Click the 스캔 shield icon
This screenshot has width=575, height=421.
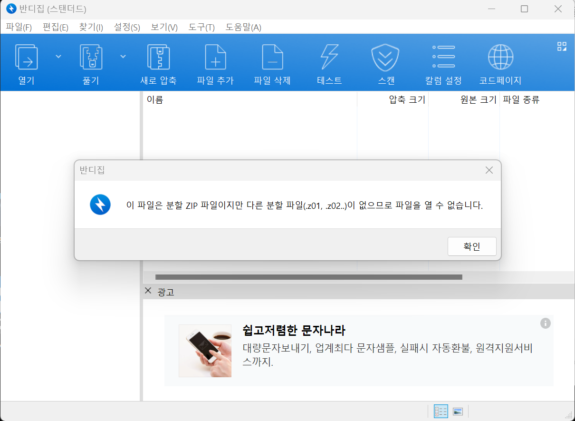(x=385, y=57)
